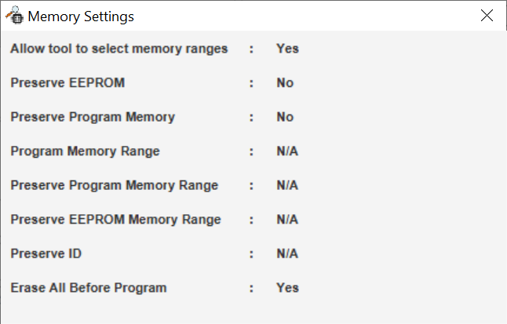The image size is (507, 324).
Task: Click the N/A value beside Preserve ID
Action: coord(287,253)
